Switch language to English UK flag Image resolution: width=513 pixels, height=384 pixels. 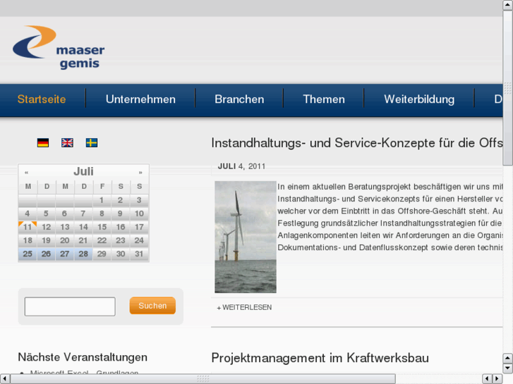[x=68, y=143]
